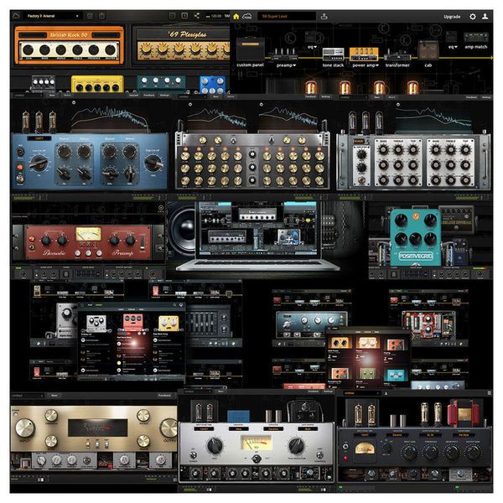This screenshot has height=503, width=503.
Task: Click the teal four-knob pedal in top row
Action: [x=161, y=83]
